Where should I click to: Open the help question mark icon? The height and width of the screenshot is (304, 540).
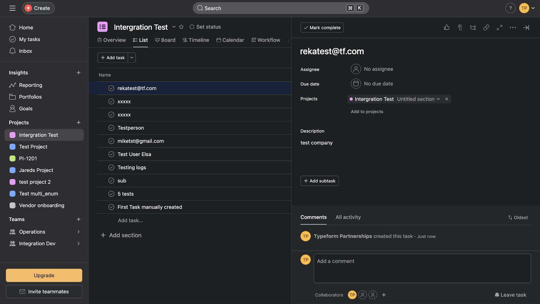point(510,8)
